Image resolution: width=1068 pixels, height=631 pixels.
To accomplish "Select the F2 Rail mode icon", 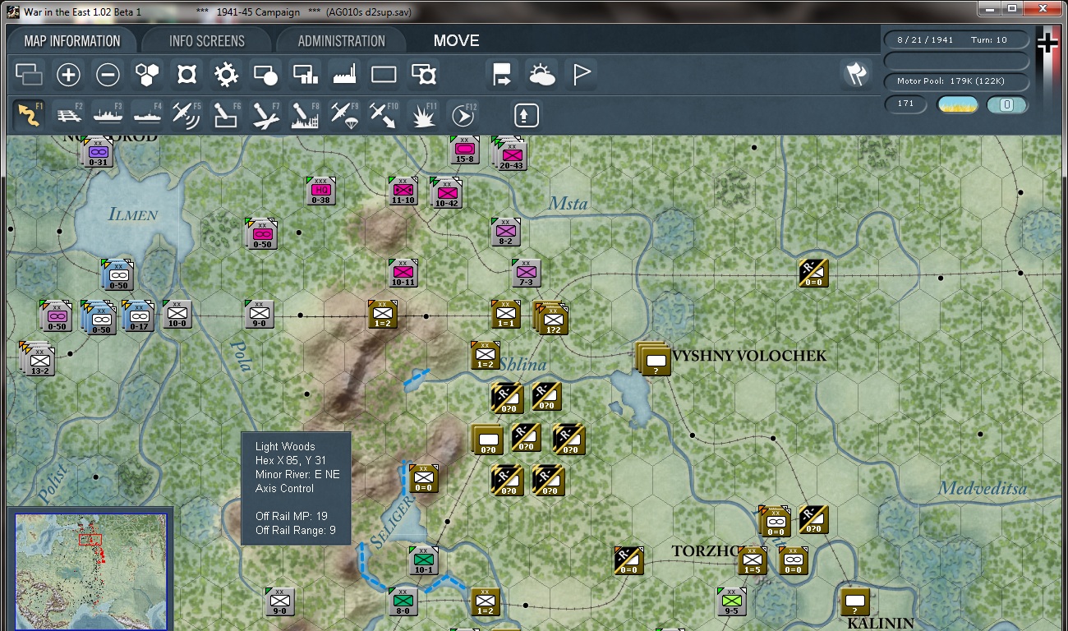I will [x=68, y=114].
